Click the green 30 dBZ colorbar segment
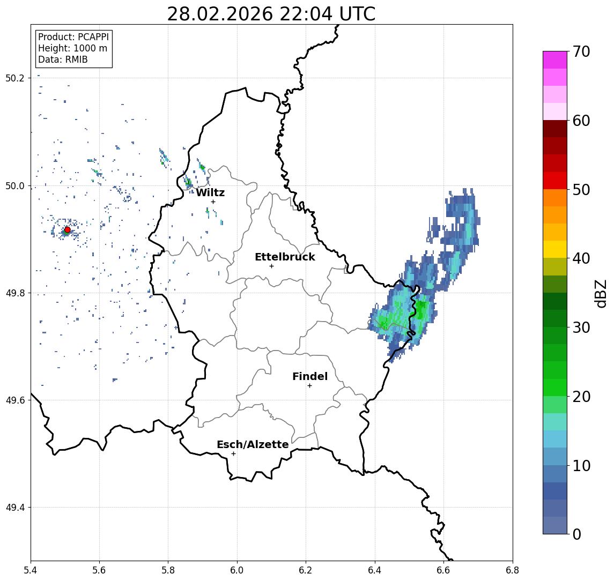 pyautogui.click(x=555, y=336)
